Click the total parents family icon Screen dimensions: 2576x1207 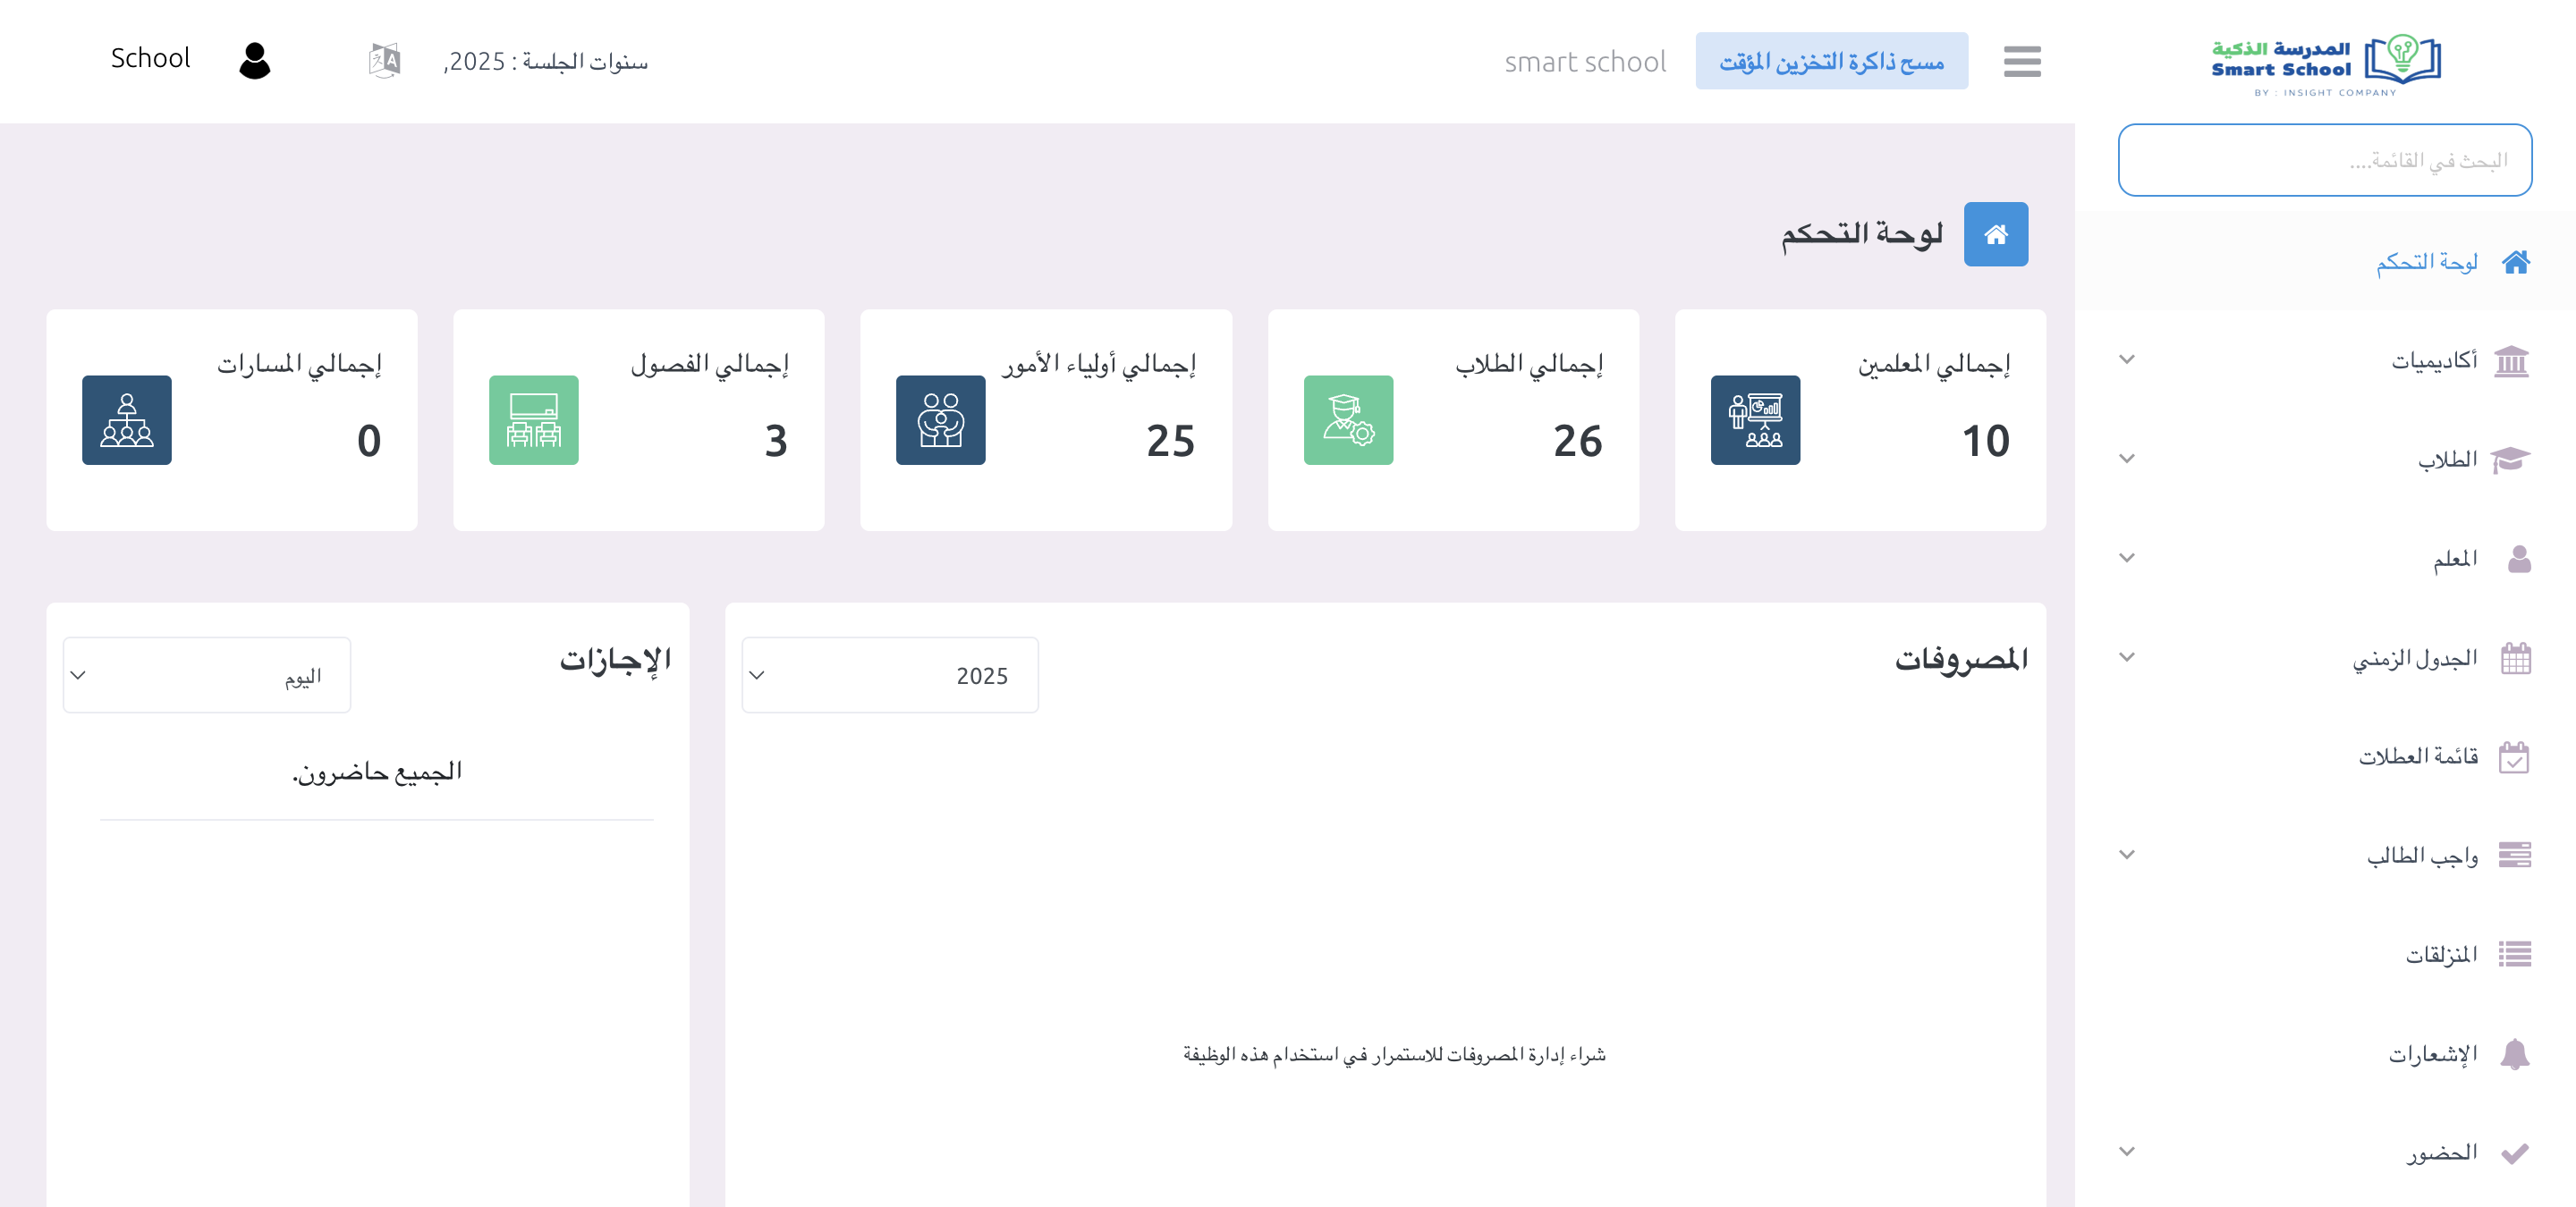pos(940,419)
